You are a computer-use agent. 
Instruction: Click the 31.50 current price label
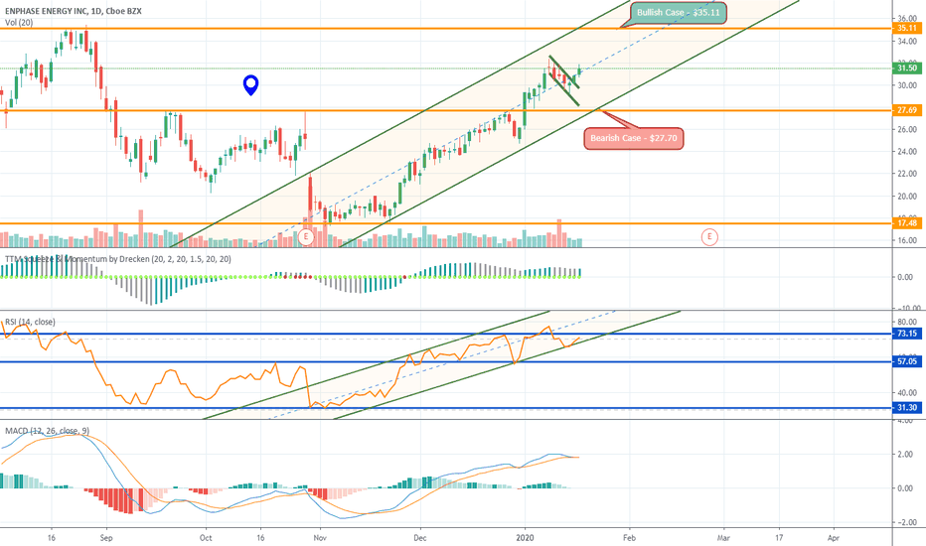coord(907,68)
